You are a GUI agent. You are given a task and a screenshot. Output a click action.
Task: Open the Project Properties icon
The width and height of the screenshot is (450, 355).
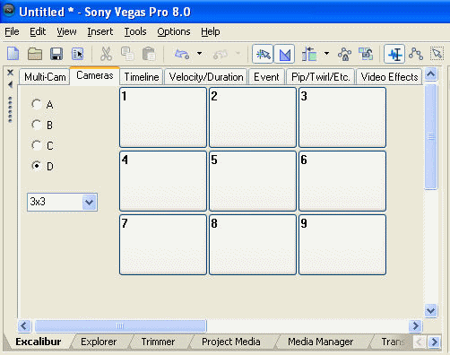pos(78,54)
